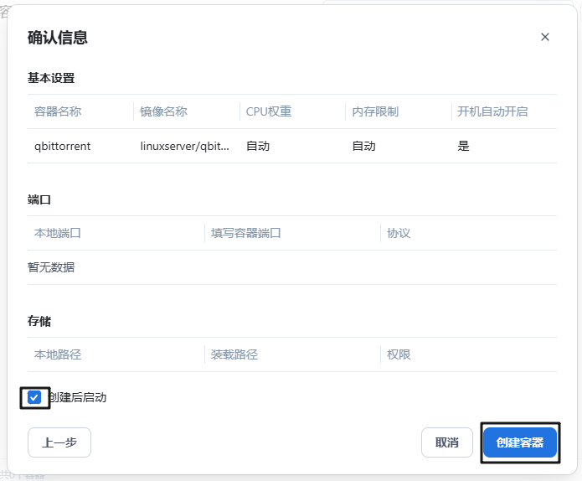The height and width of the screenshot is (481, 582).
Task: Click the 镜像名称 column header
Action: click(163, 111)
